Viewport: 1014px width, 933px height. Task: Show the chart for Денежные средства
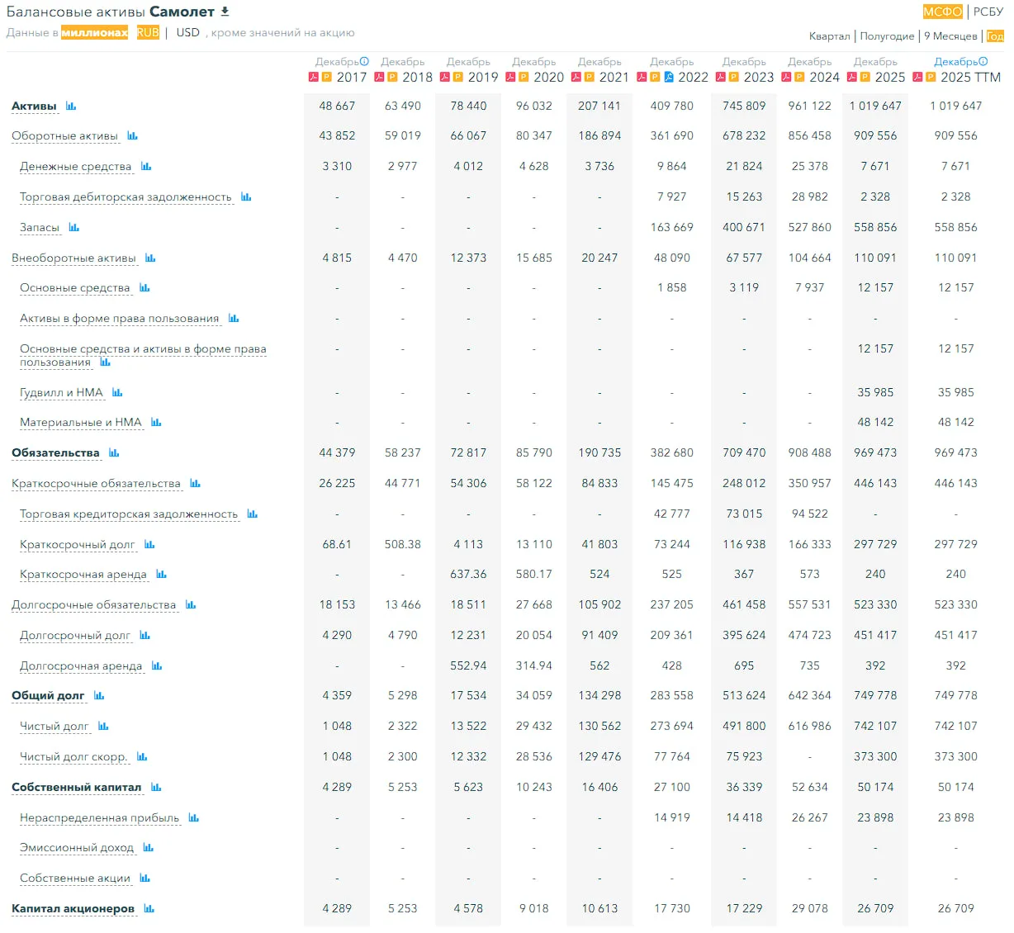(146, 166)
